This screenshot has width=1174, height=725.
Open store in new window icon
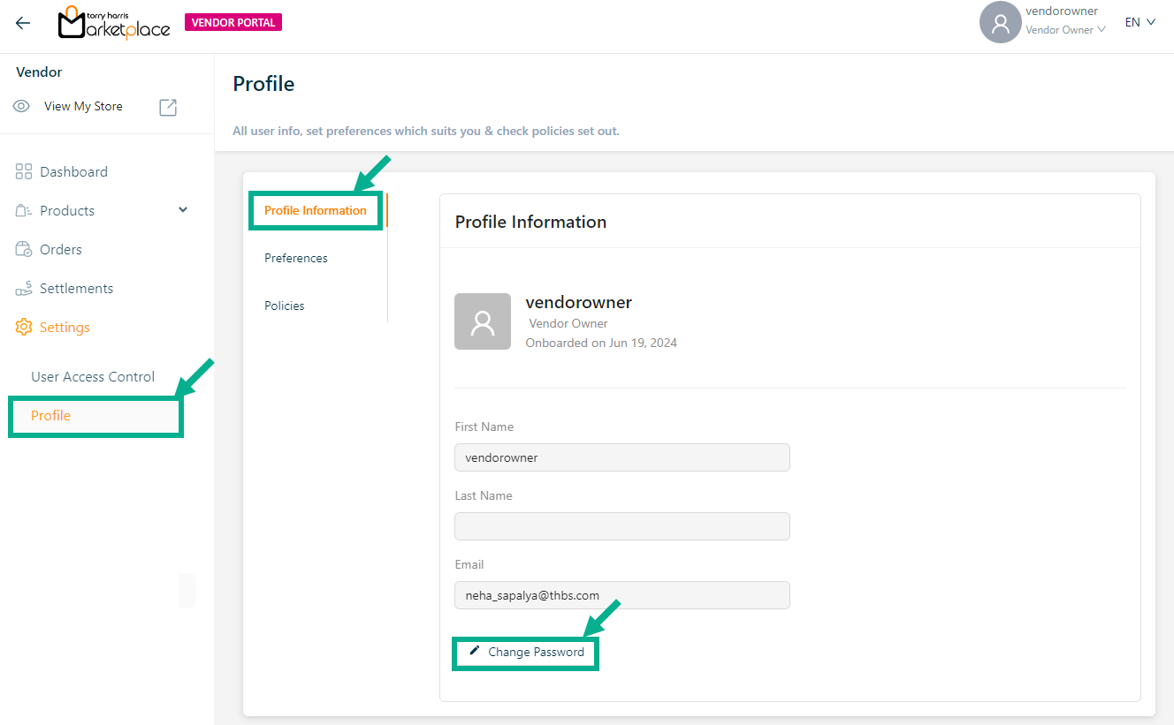click(168, 107)
